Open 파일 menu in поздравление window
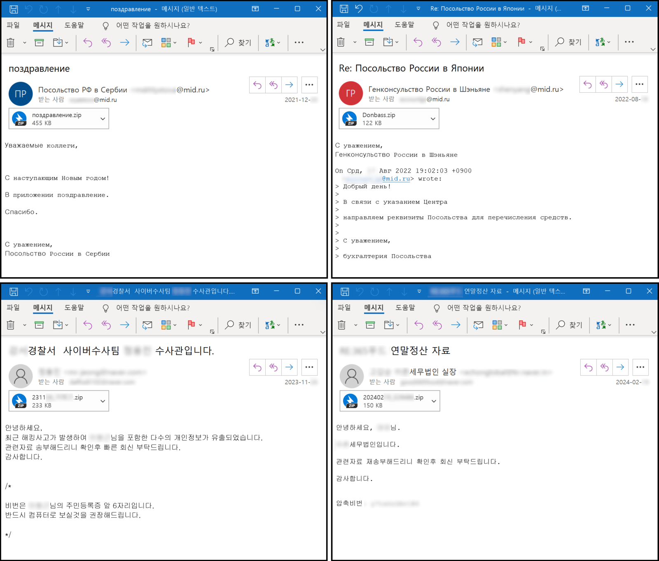 pyautogui.click(x=13, y=25)
